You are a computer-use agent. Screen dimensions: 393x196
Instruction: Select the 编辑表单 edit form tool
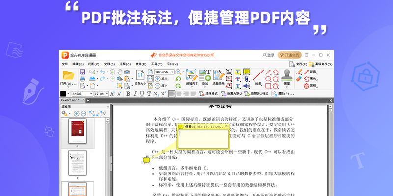point(218,77)
